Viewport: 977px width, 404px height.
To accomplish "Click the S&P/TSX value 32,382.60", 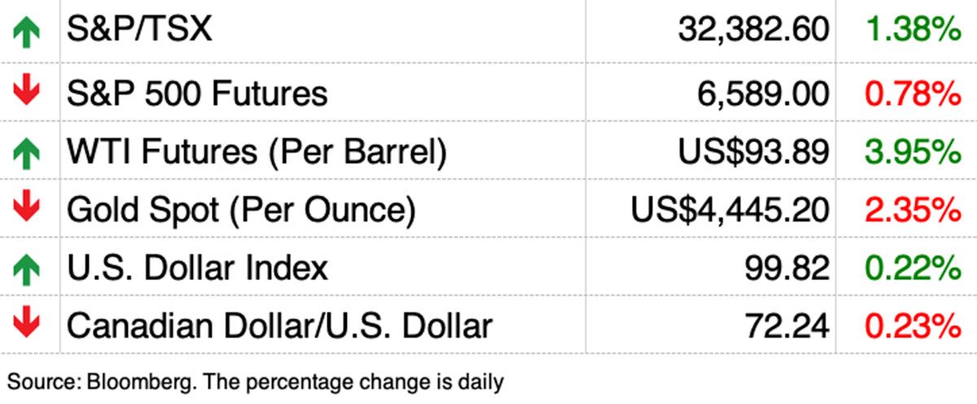I will (753, 31).
